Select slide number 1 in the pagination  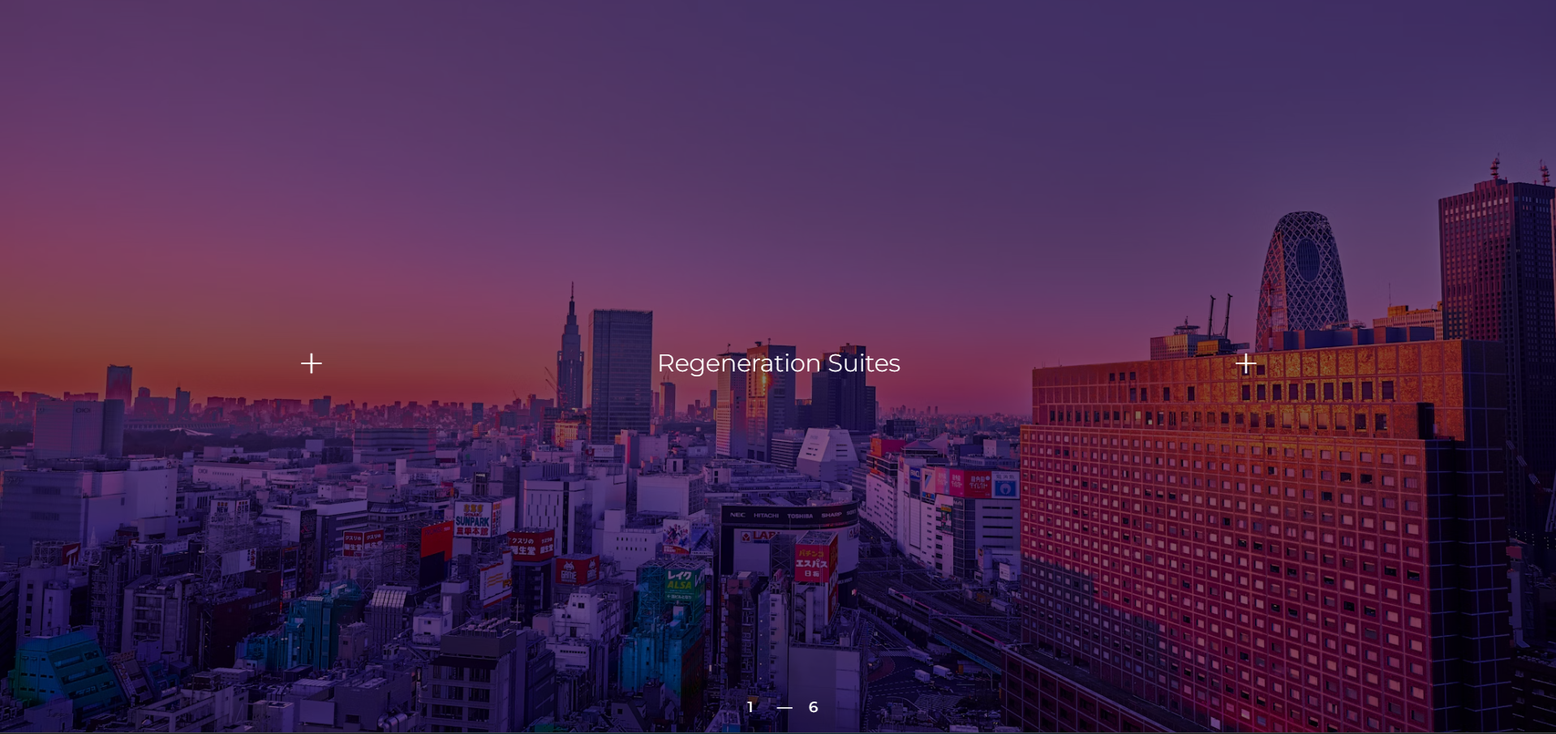(x=750, y=707)
